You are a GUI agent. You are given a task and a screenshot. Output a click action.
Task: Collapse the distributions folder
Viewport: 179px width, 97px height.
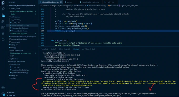(x=16, y=17)
